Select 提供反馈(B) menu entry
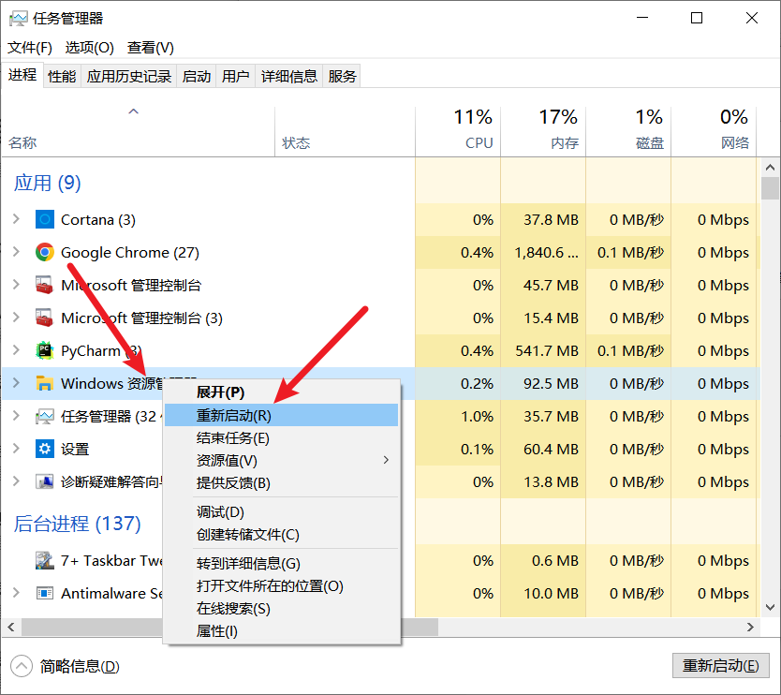781x695 pixels. (x=282, y=482)
